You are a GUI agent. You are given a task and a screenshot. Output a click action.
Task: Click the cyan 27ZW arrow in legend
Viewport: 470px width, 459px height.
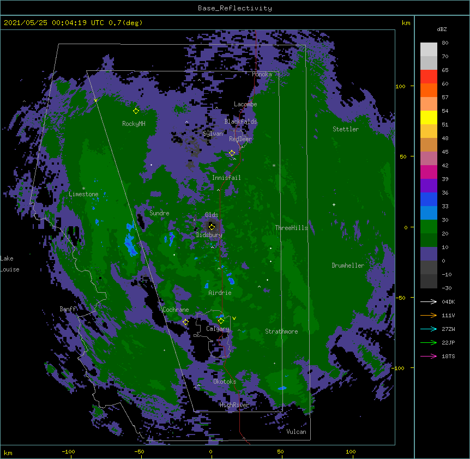pos(429,329)
